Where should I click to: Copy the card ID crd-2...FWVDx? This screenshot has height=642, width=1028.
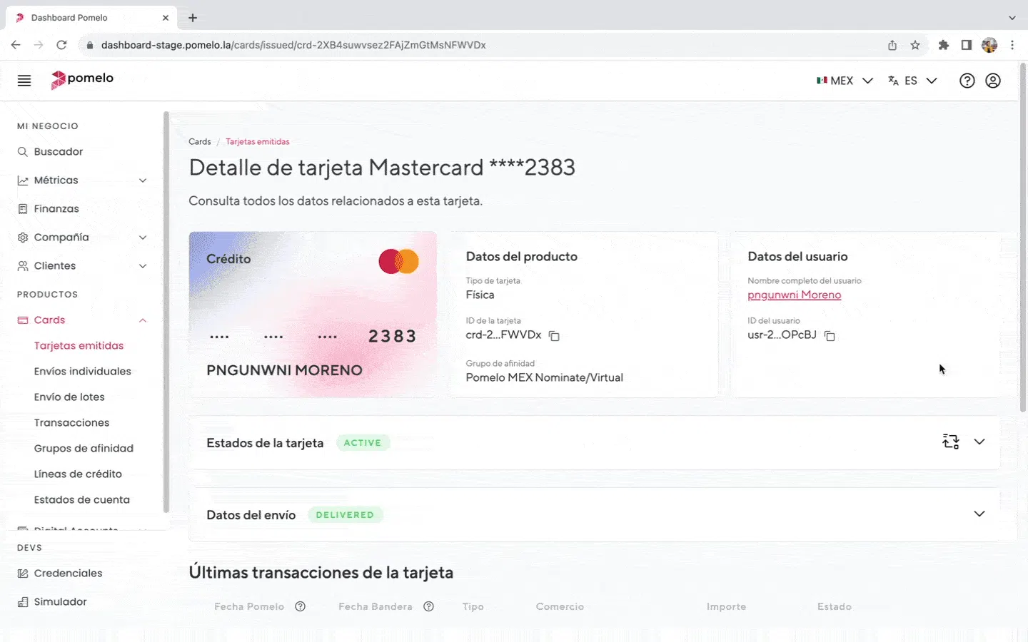(x=554, y=335)
